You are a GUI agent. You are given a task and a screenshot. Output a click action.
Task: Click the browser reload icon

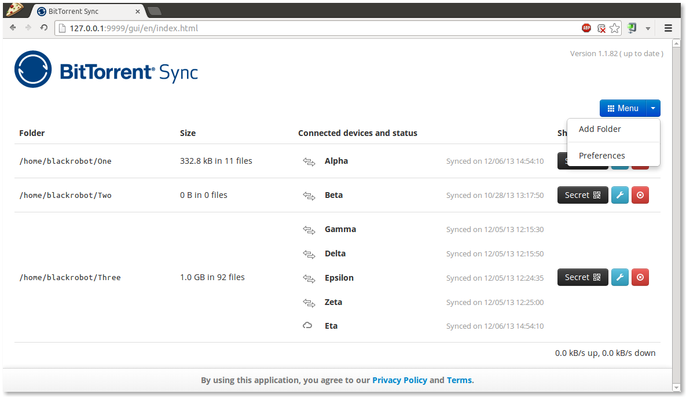point(43,28)
